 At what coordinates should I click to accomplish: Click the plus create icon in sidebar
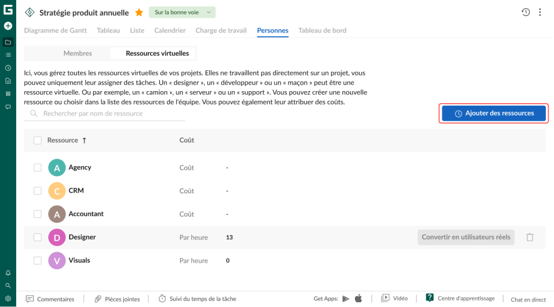click(x=8, y=26)
